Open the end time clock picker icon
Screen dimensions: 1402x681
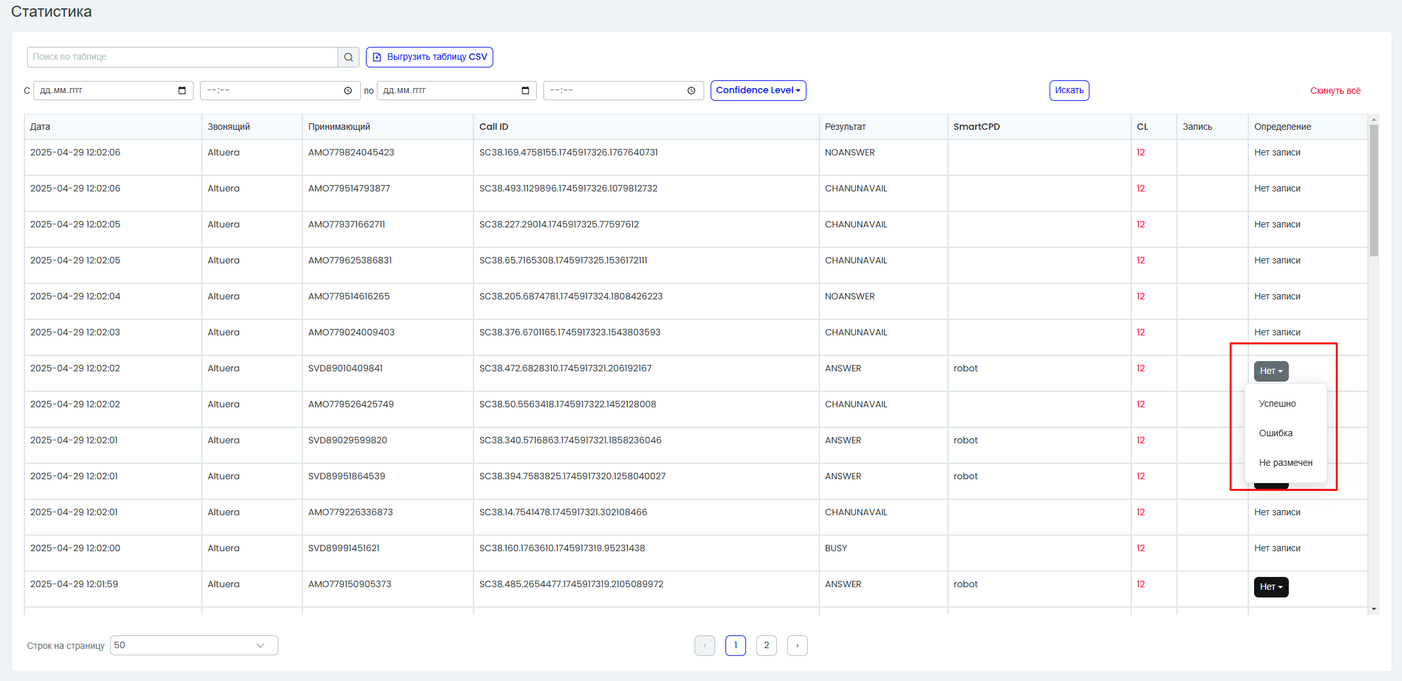pyautogui.click(x=691, y=91)
